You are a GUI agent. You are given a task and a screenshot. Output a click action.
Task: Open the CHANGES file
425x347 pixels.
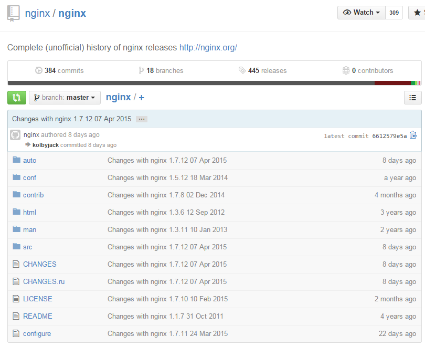(x=39, y=264)
